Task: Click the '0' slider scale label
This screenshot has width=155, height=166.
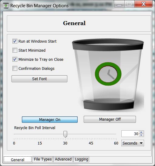Action: pos(14,143)
